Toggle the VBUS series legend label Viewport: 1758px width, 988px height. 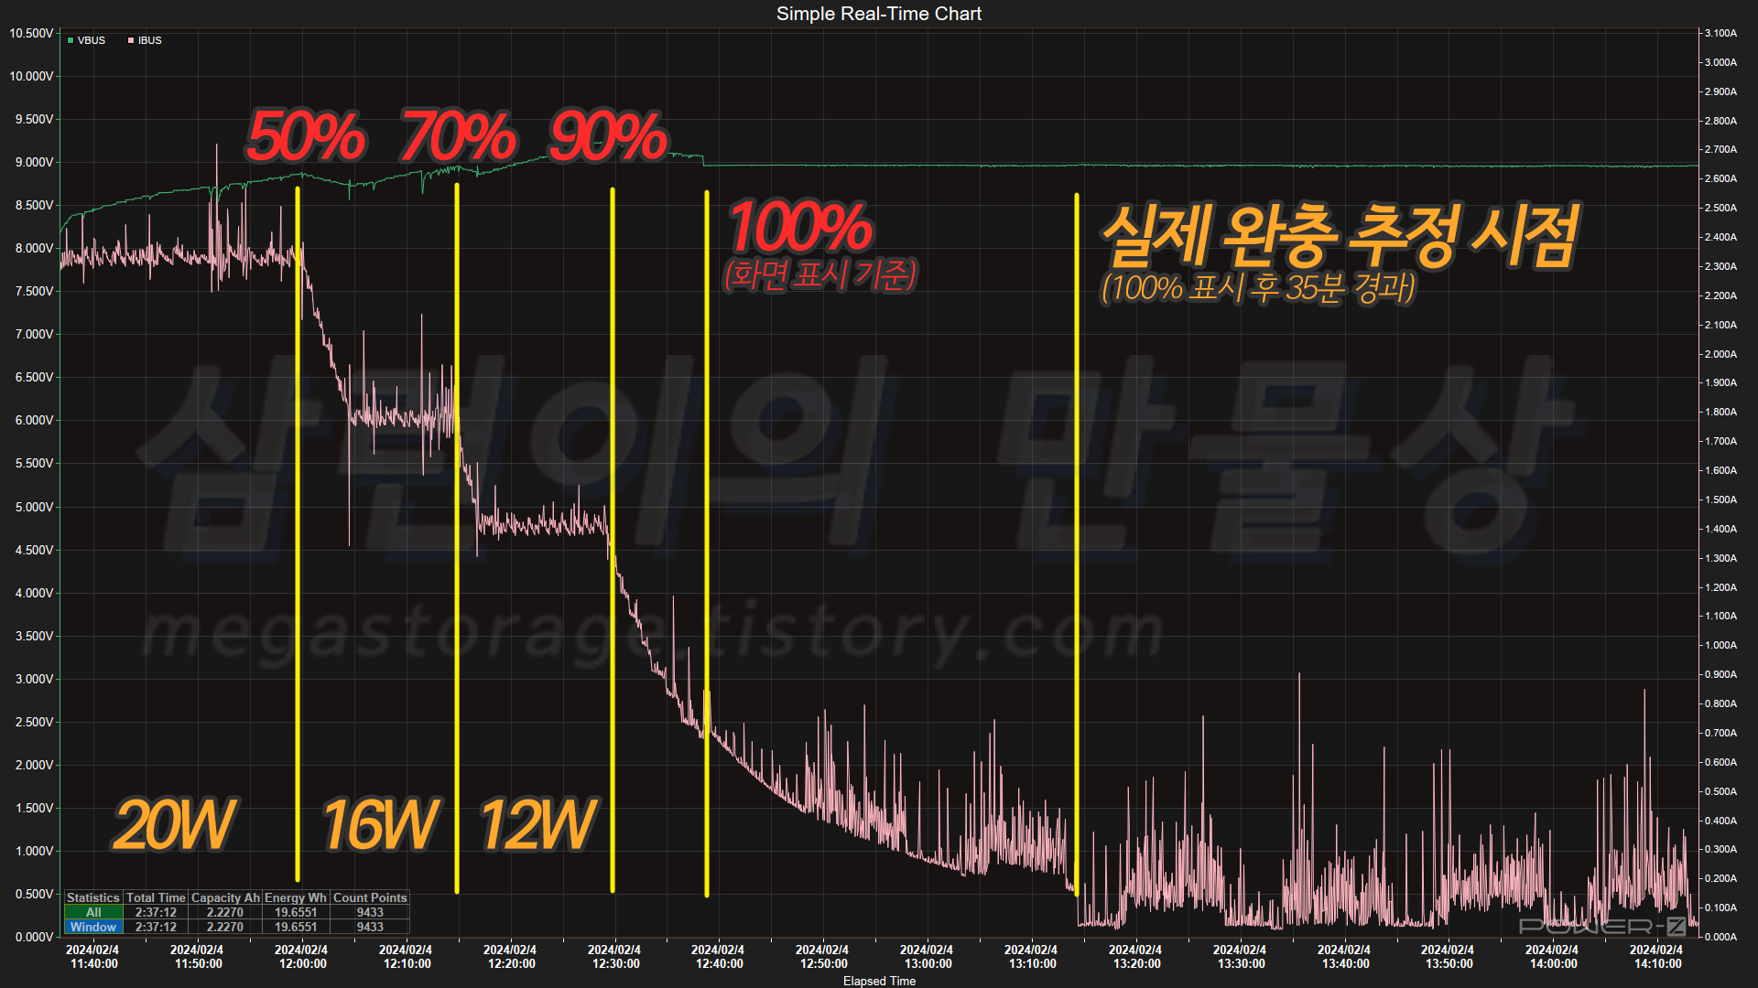click(x=92, y=40)
